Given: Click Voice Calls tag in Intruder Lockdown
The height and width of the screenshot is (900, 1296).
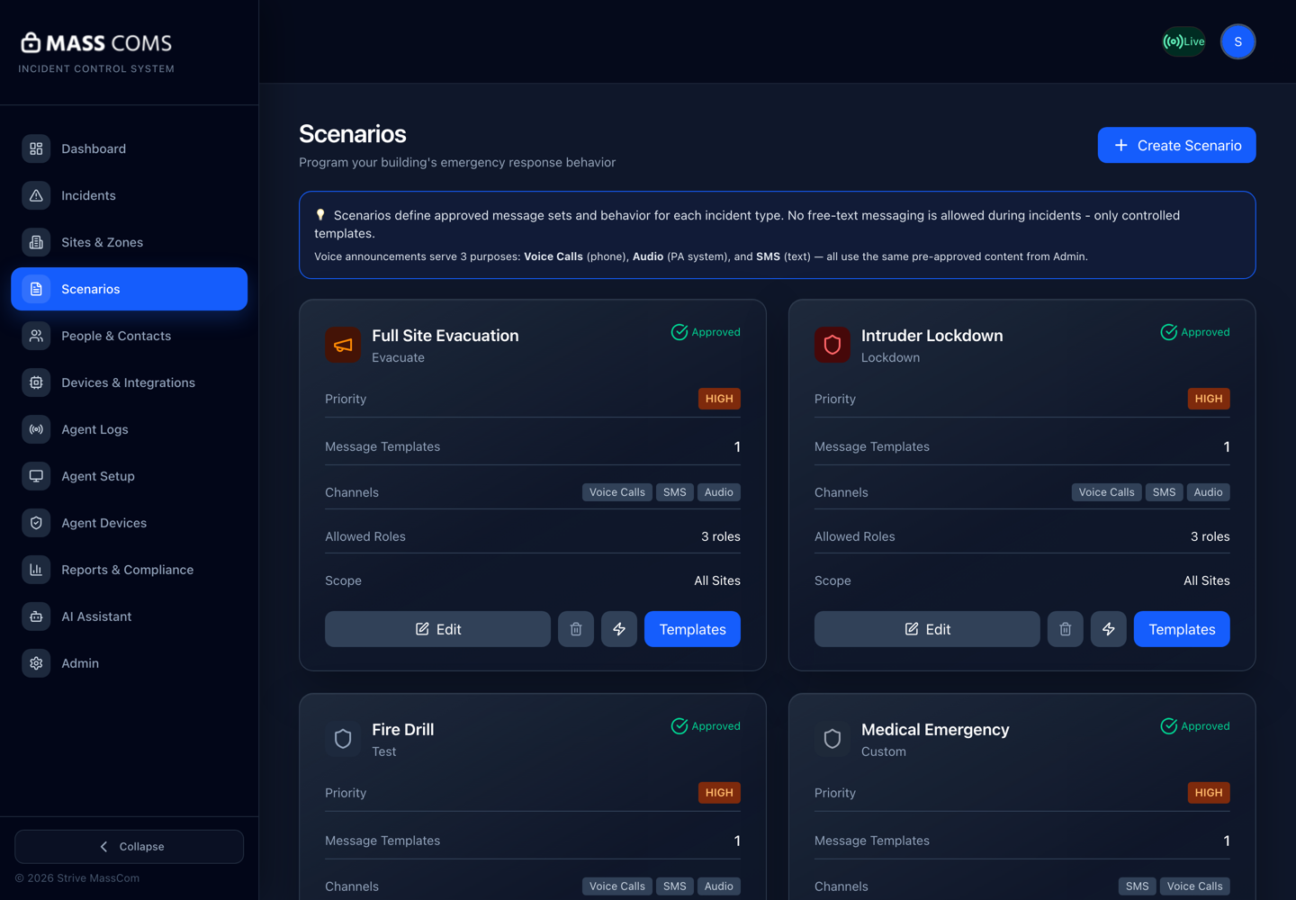Looking at the screenshot, I should point(1107,492).
